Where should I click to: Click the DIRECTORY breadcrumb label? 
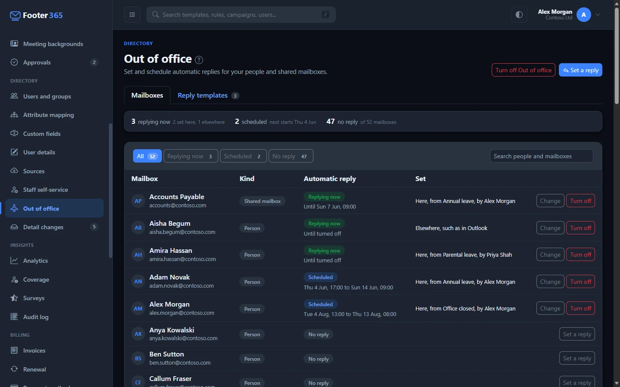(x=138, y=43)
